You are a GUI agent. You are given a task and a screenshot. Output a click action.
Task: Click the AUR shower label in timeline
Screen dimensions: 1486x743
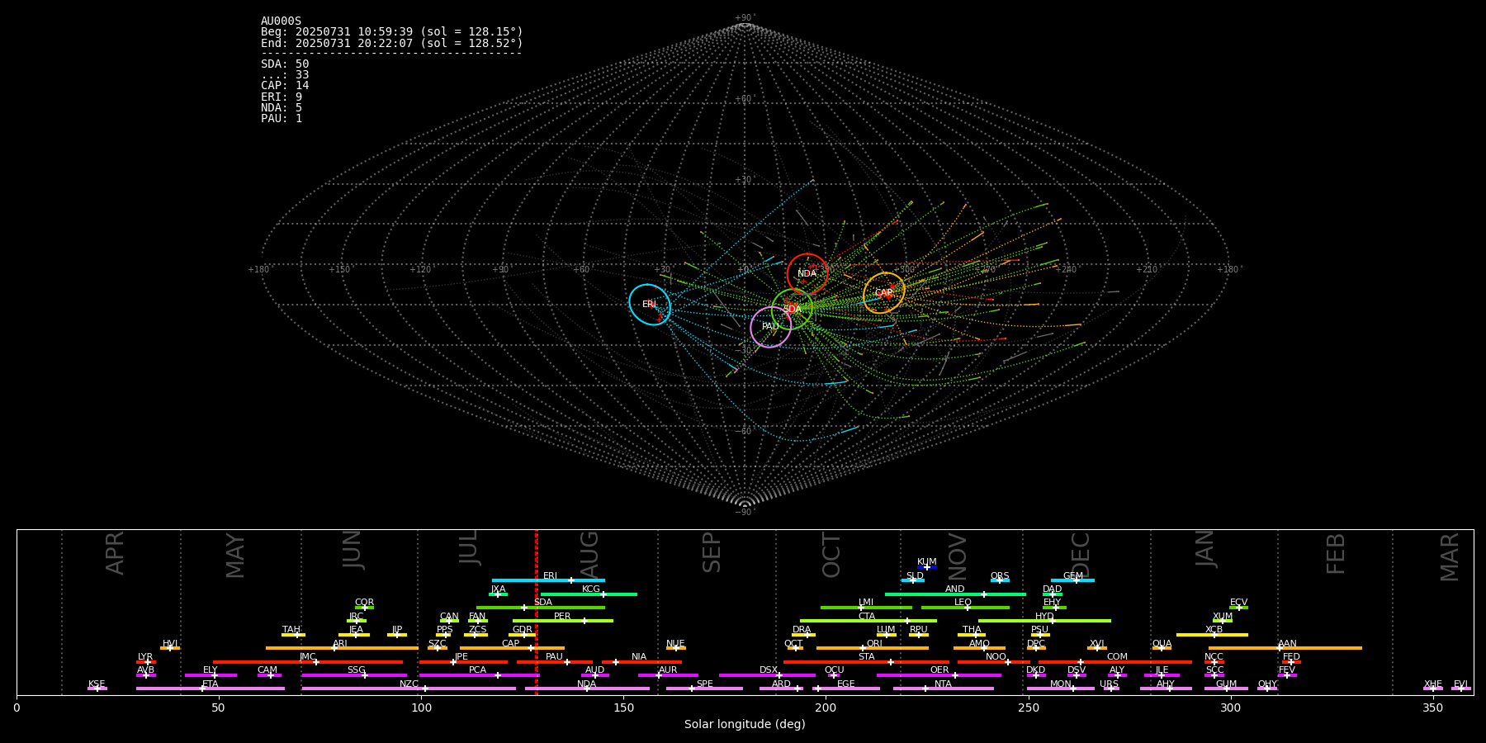point(668,670)
